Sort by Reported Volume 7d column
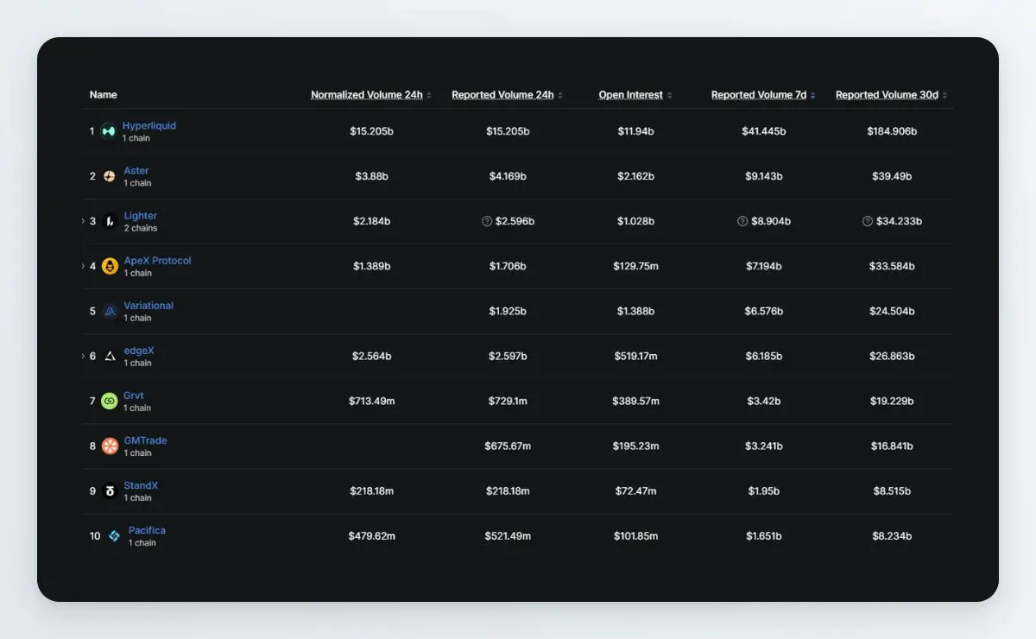 (763, 95)
